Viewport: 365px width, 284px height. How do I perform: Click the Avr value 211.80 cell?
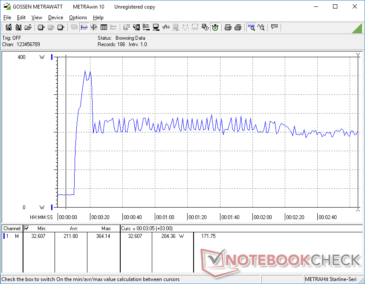[71, 236]
